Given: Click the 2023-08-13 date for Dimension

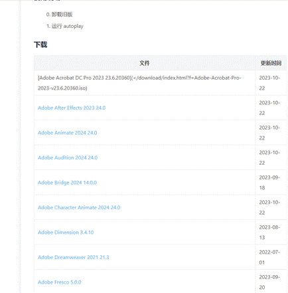Looking at the screenshot, I should click(x=269, y=233).
